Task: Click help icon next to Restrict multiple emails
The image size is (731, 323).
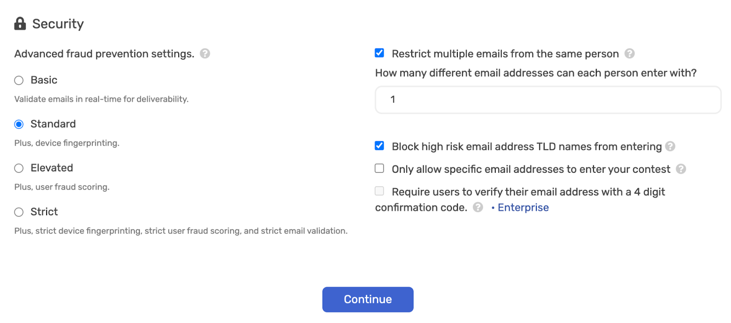Action: (630, 54)
